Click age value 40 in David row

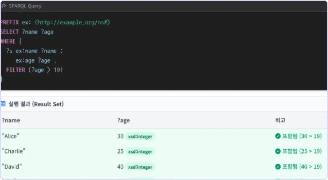pyautogui.click(x=120, y=167)
